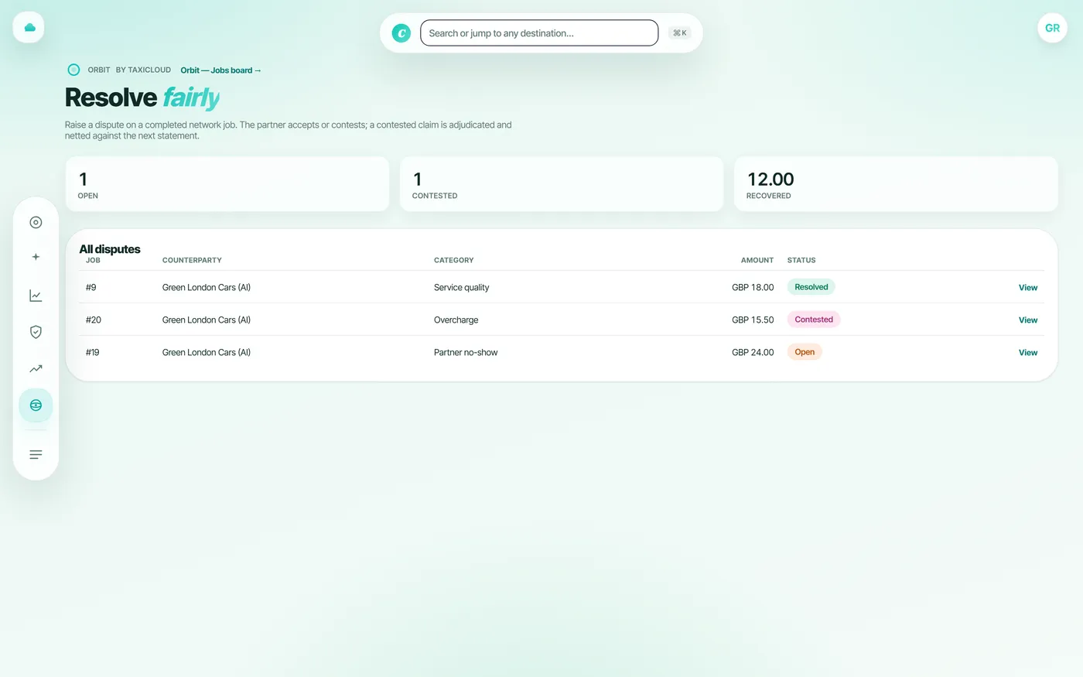Click the Open status badge

click(805, 352)
